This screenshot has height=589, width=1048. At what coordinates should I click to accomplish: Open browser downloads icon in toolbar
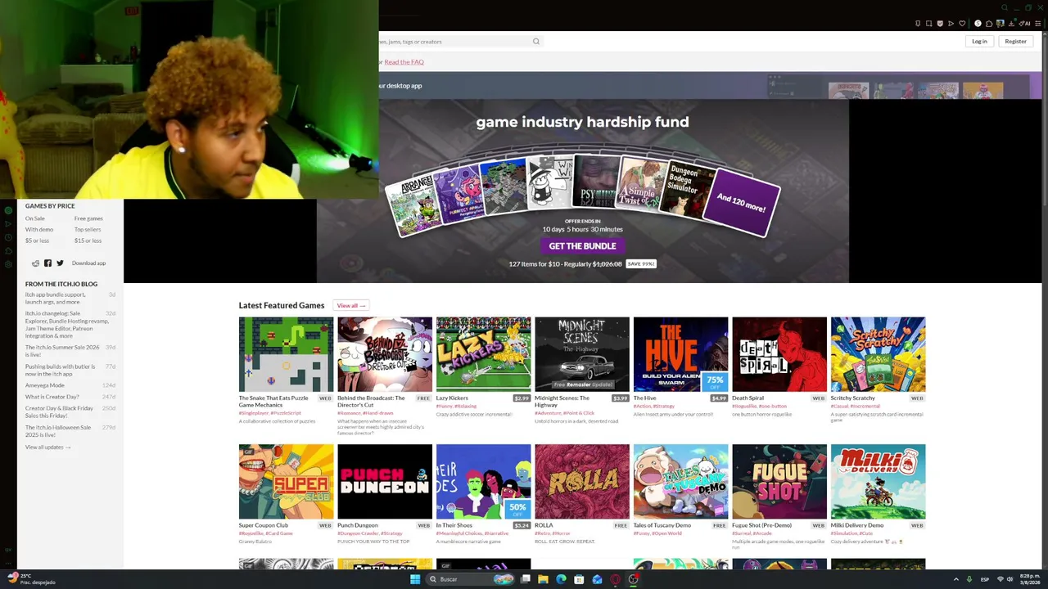tap(1011, 24)
